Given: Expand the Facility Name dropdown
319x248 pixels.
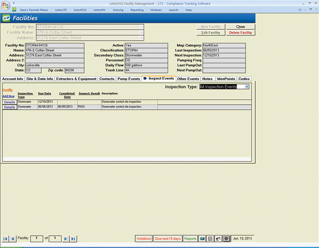Looking at the screenshot, I should click(x=142, y=32).
